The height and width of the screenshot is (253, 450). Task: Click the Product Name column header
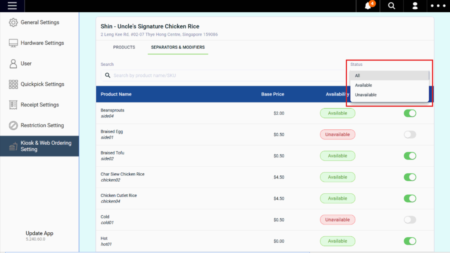pyautogui.click(x=116, y=94)
